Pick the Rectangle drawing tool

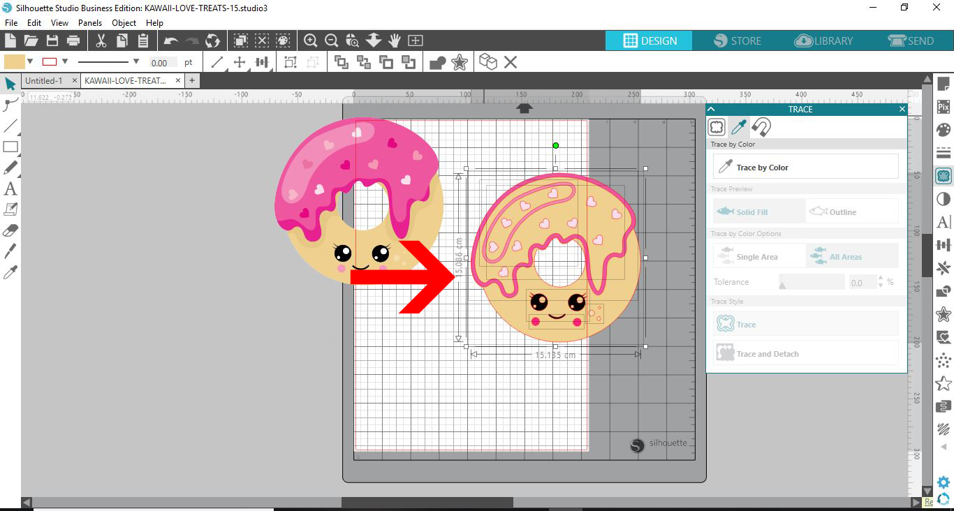pos(10,147)
